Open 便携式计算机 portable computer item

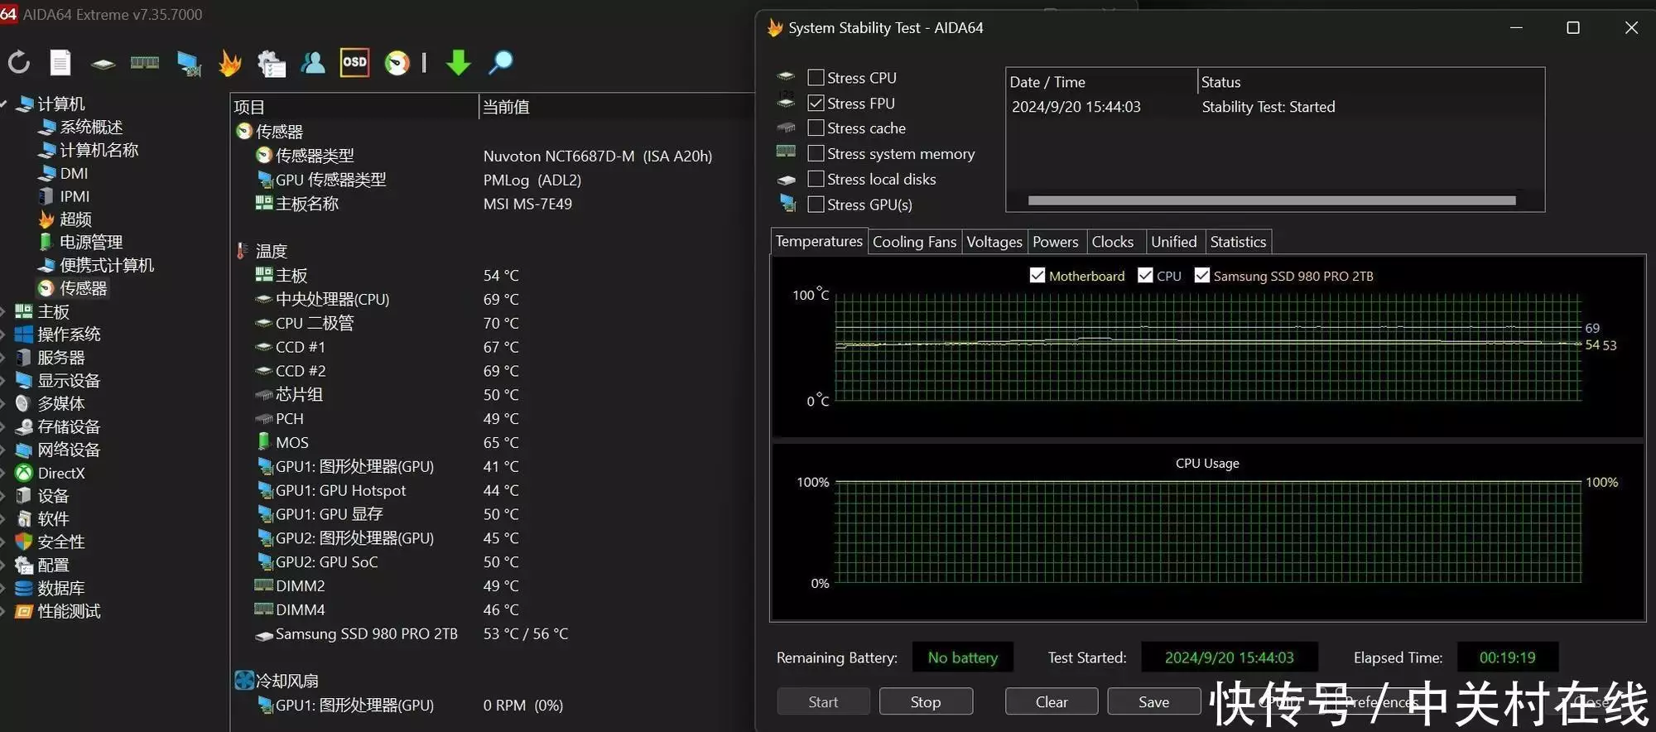[97, 265]
